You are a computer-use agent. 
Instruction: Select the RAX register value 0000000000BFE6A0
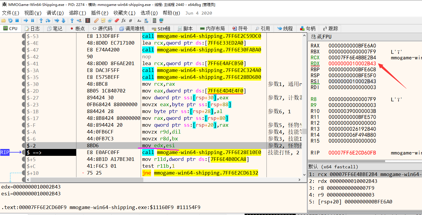pos(352,46)
